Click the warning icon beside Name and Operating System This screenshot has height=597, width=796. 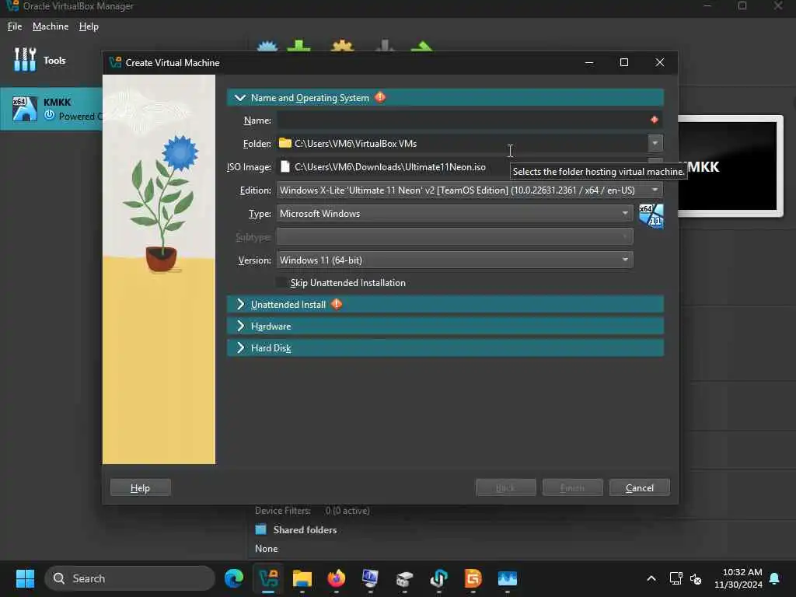point(380,97)
